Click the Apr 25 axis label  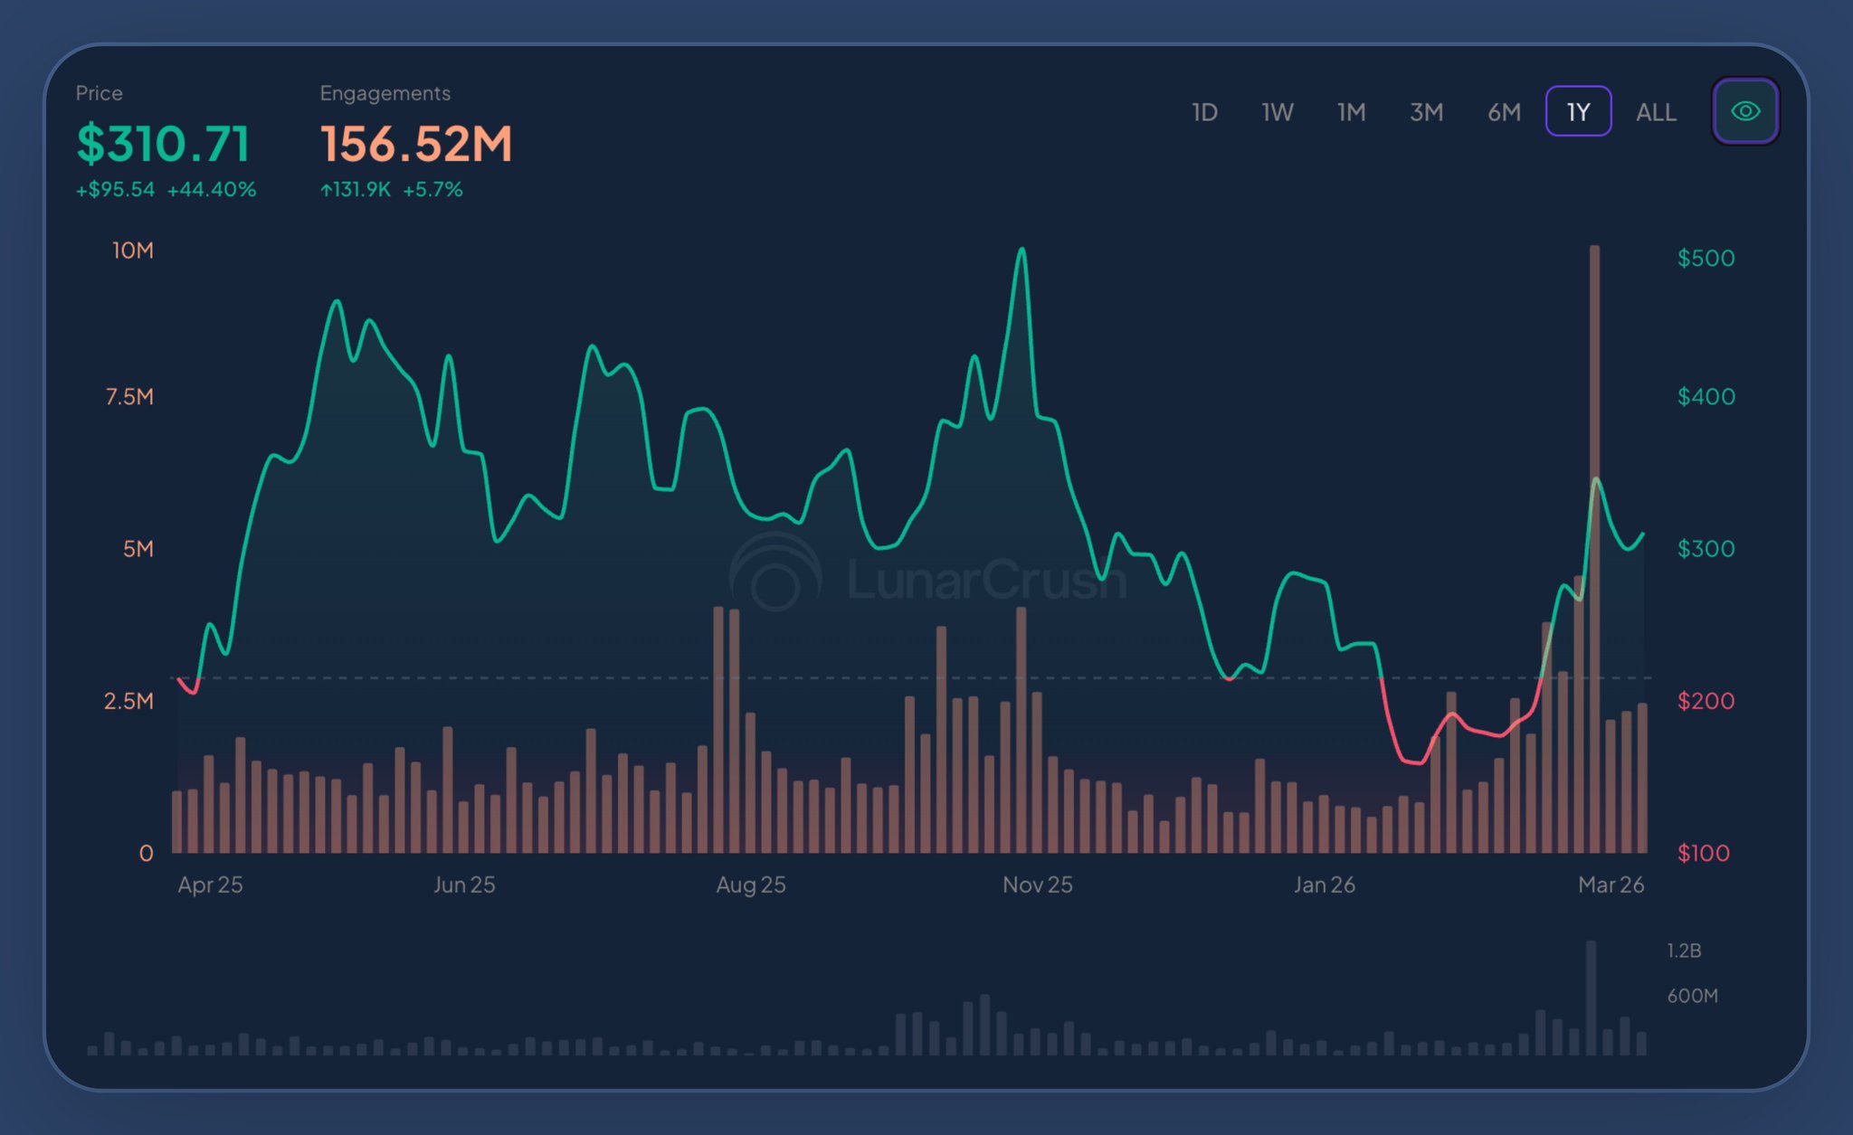click(x=210, y=884)
